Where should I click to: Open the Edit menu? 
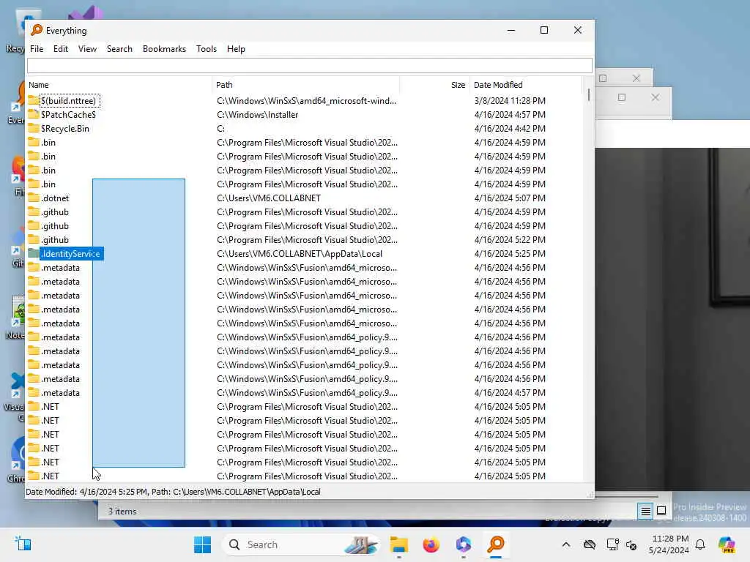click(x=60, y=49)
